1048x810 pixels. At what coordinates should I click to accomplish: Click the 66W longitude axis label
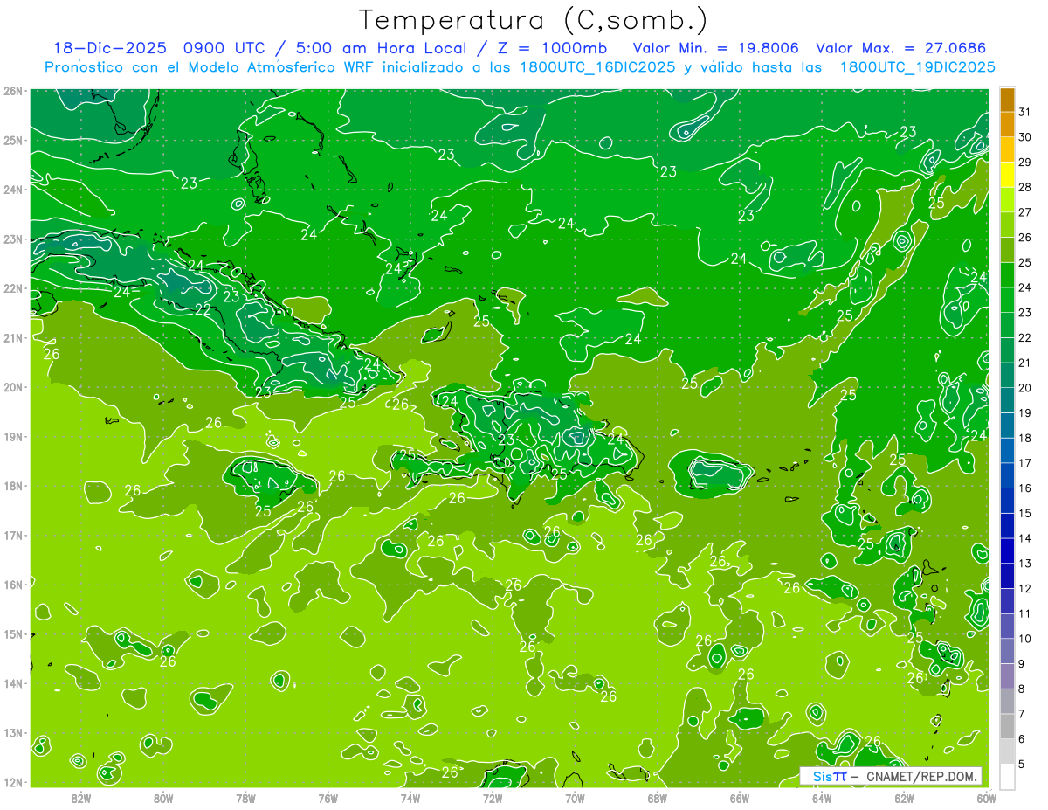coord(739,798)
